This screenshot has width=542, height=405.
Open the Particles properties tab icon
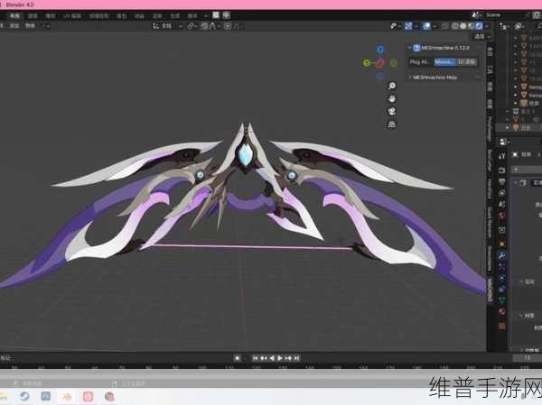pos(502,267)
